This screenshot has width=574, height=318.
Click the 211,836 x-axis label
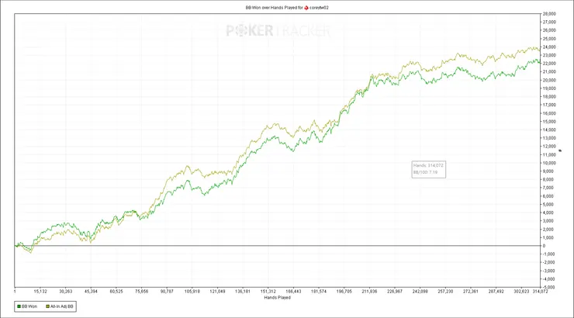pos(369,292)
